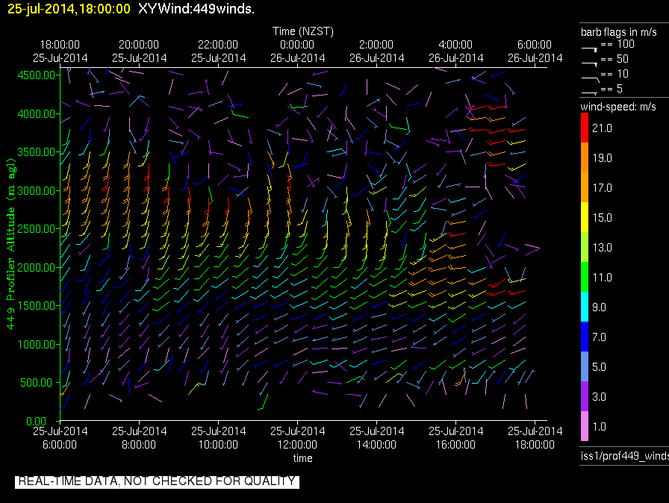Click the top axis 22:00:00 25-Jul-2014 label
This screenshot has height=503, width=669.
click(x=219, y=51)
